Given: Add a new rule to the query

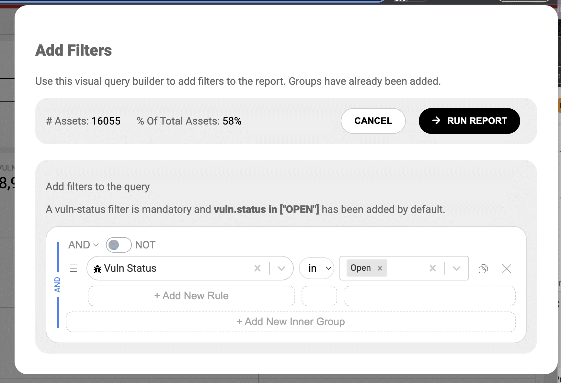Looking at the screenshot, I should coord(191,296).
